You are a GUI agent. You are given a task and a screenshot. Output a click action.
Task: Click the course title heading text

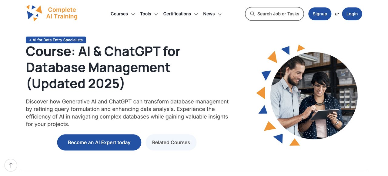103,68
